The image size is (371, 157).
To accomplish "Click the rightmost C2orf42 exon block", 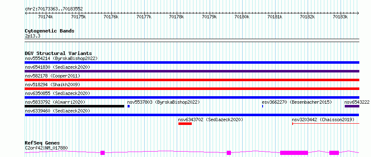I will coord(334,153).
